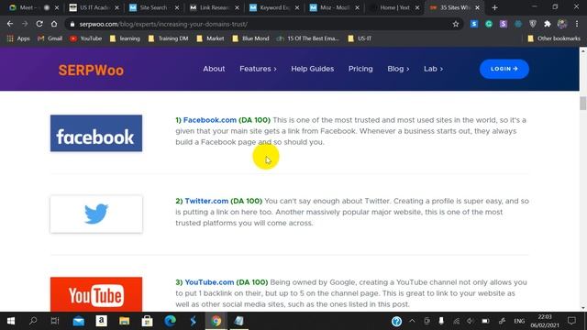Image resolution: width=587 pixels, height=330 pixels.
Task: Expand the Lab menu
Action: 433,69
